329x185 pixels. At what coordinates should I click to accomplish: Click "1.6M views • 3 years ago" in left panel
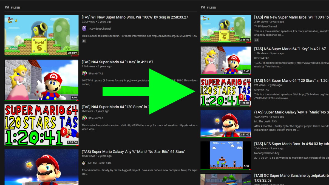97,66
